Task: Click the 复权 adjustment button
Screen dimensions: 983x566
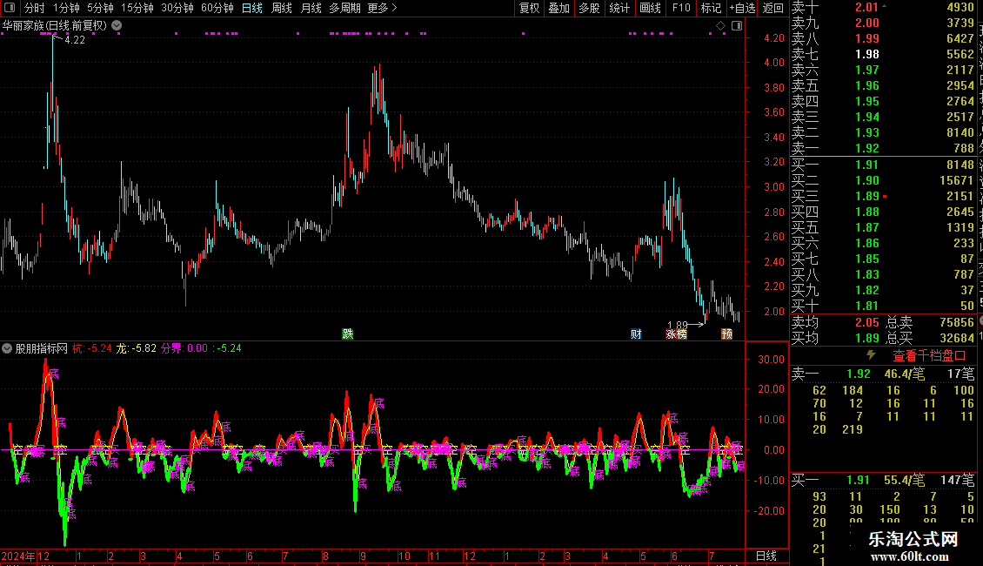Action: (529, 8)
